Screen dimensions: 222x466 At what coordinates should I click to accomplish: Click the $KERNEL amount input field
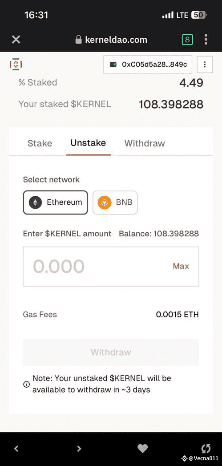click(x=111, y=266)
